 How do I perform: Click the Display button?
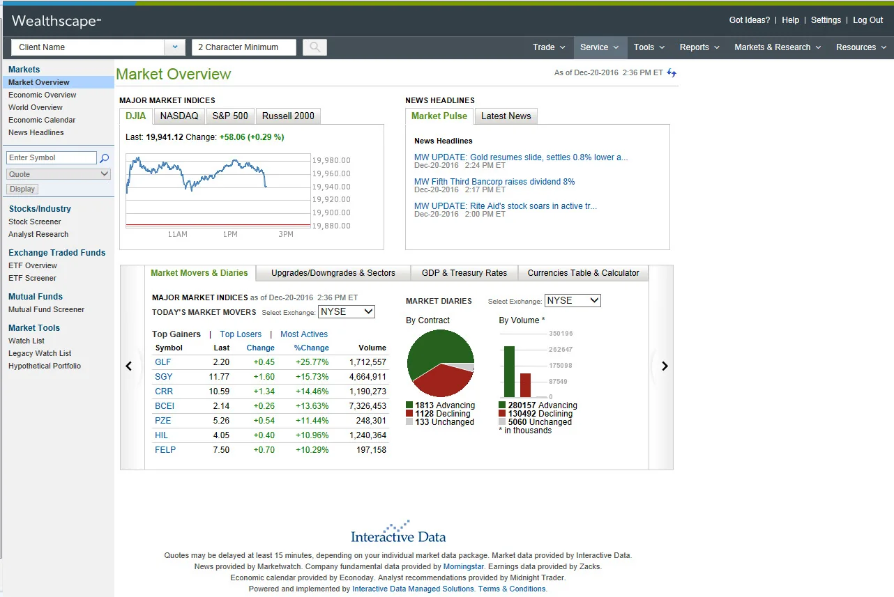[22, 188]
